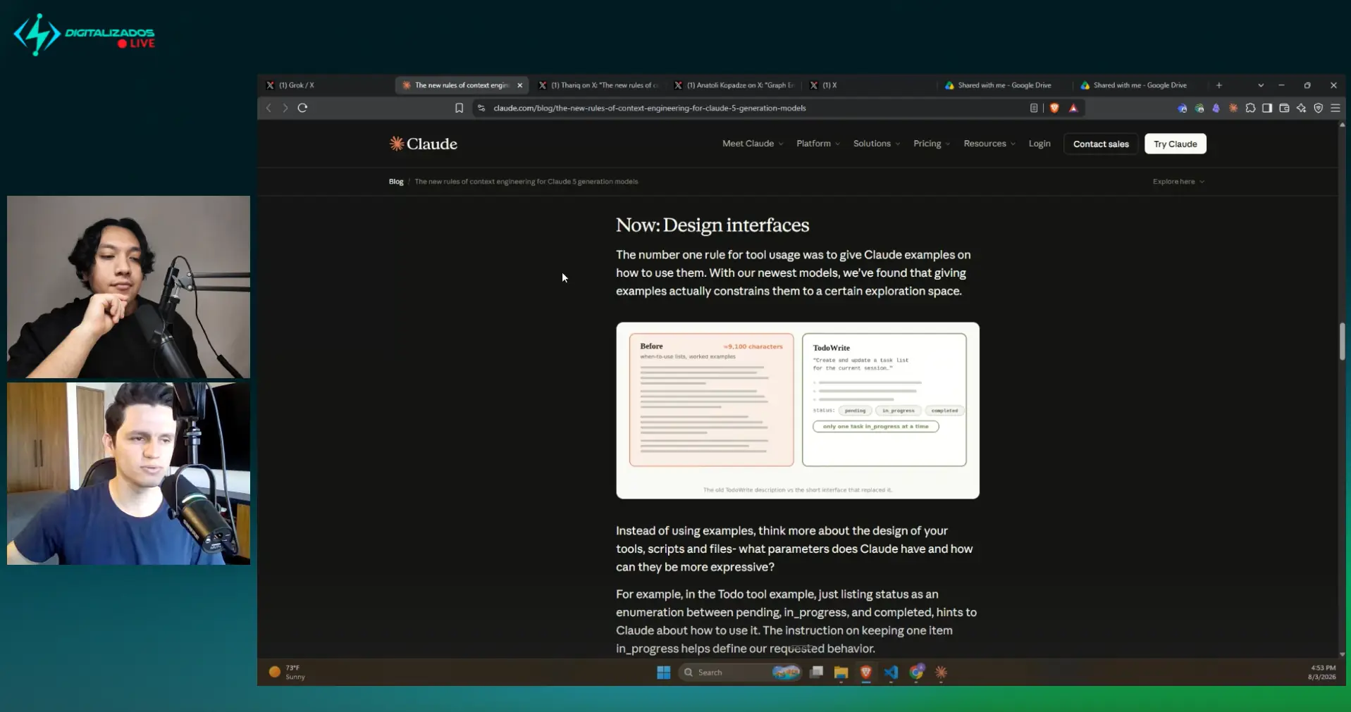Switch to the Grok / X tab

tap(326, 85)
